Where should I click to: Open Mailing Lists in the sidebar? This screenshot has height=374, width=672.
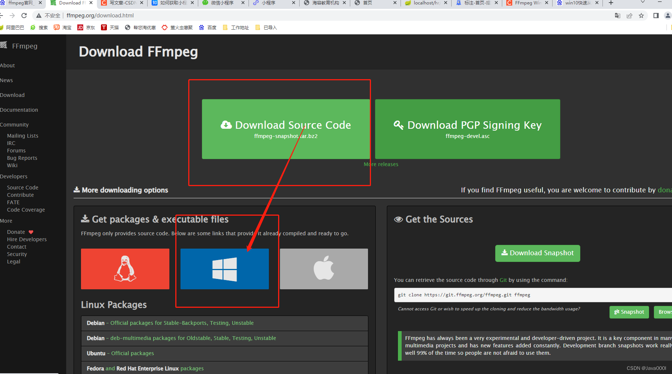tap(23, 136)
